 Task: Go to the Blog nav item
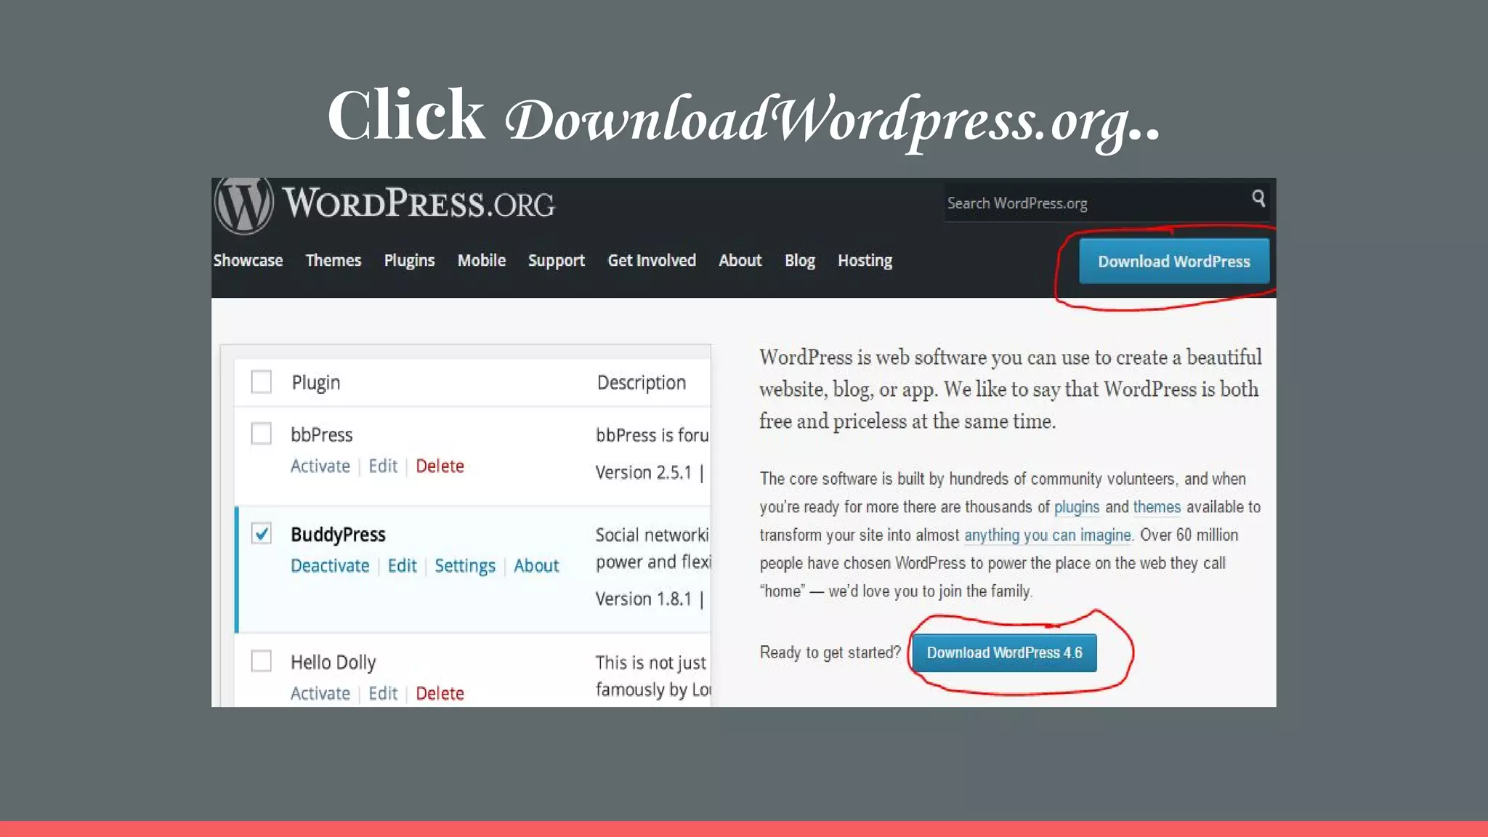pyautogui.click(x=799, y=260)
